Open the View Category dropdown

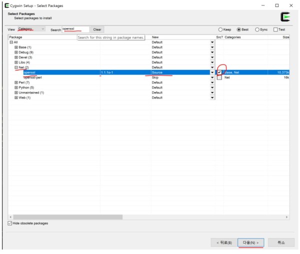pyautogui.click(x=31, y=29)
